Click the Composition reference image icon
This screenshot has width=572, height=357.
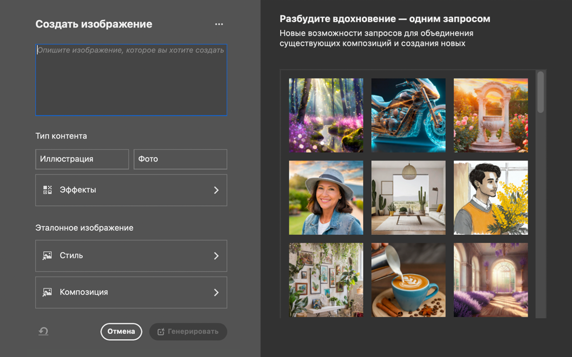47,292
